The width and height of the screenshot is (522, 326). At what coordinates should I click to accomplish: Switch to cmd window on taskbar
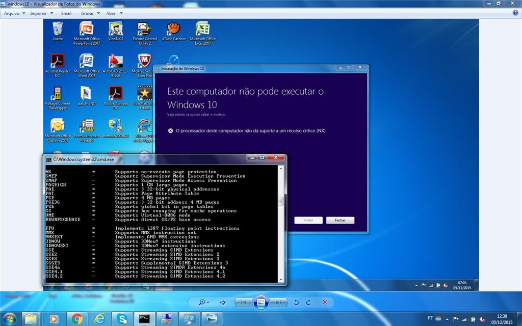(x=144, y=319)
